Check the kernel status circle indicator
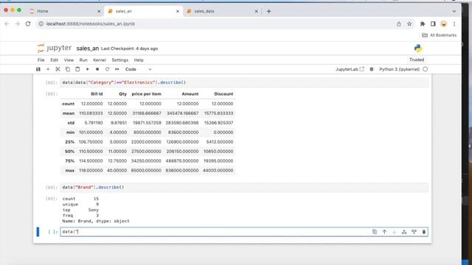The height and width of the screenshot is (265, 472). click(x=425, y=69)
